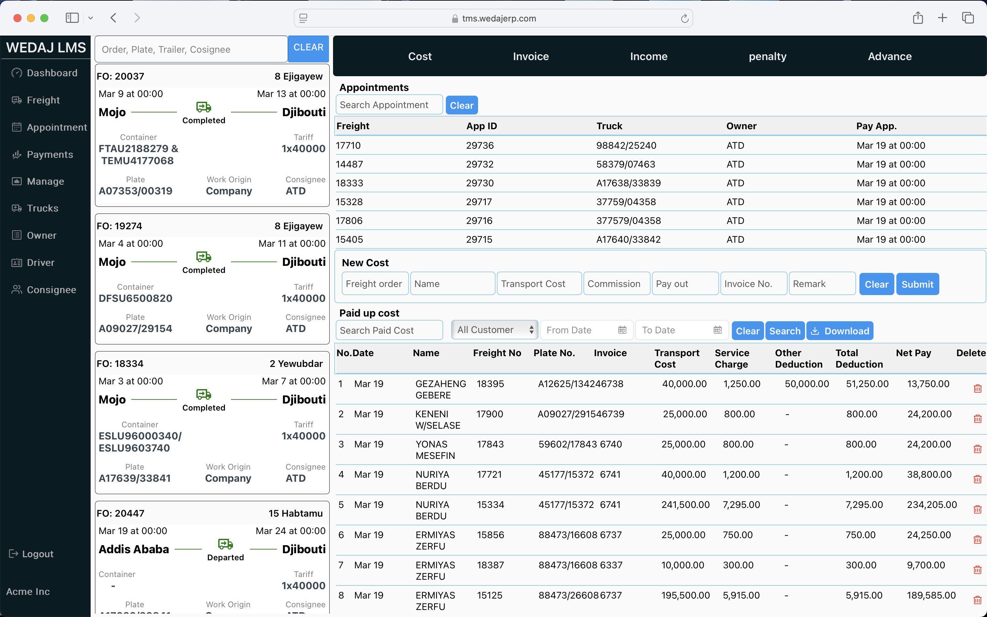Open the penalty tab
Screen dimensions: 987x617
click(x=767, y=56)
